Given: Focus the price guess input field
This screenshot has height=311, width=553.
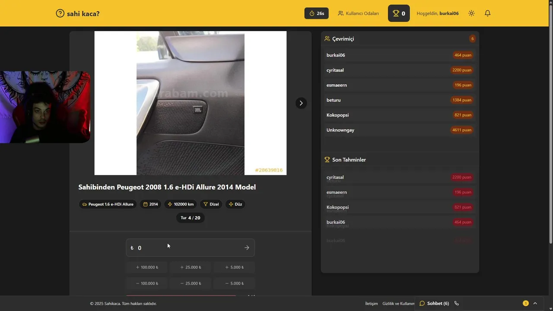Looking at the screenshot, I should click(x=190, y=248).
